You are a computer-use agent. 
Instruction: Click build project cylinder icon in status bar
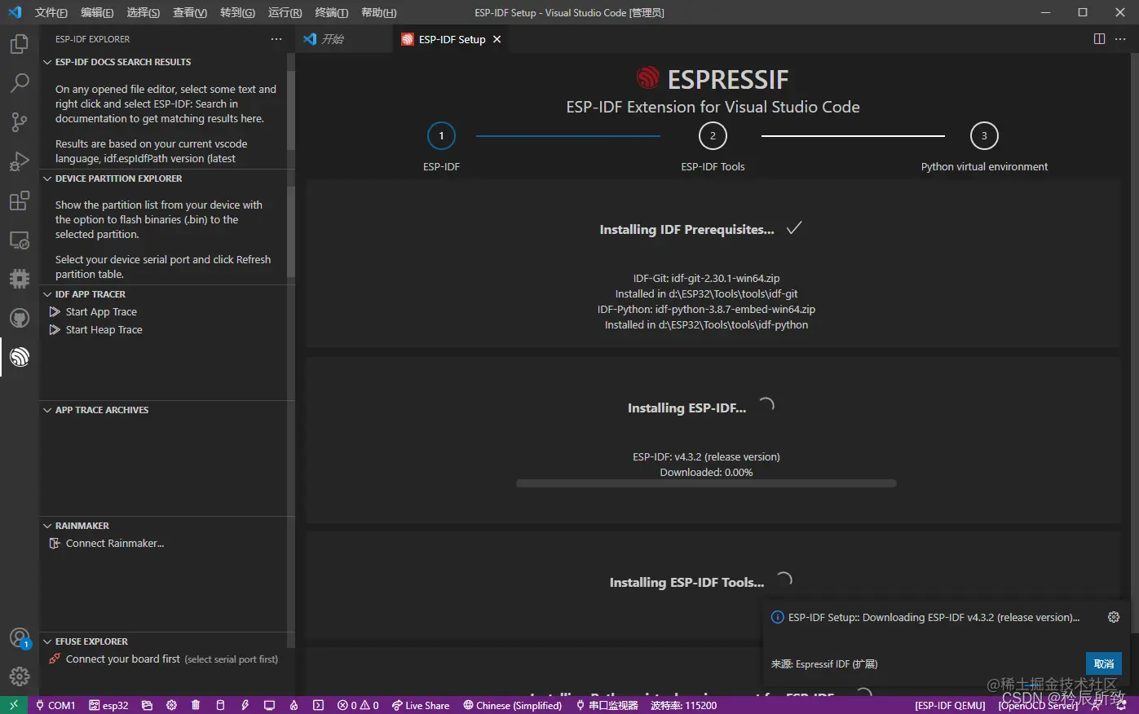[x=220, y=705]
